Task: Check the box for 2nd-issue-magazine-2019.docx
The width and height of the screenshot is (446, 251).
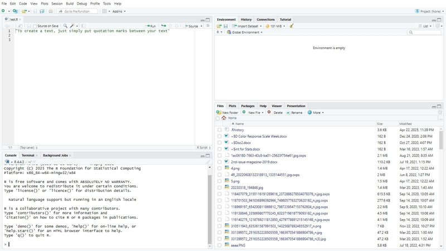Action: point(219,162)
